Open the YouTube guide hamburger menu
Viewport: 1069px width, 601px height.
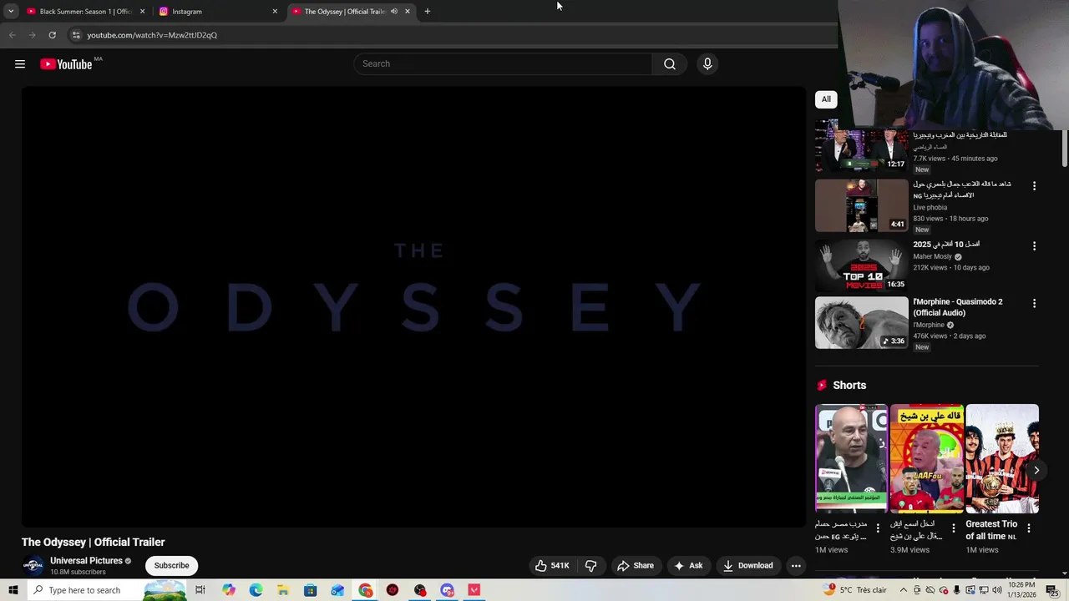pos(20,64)
